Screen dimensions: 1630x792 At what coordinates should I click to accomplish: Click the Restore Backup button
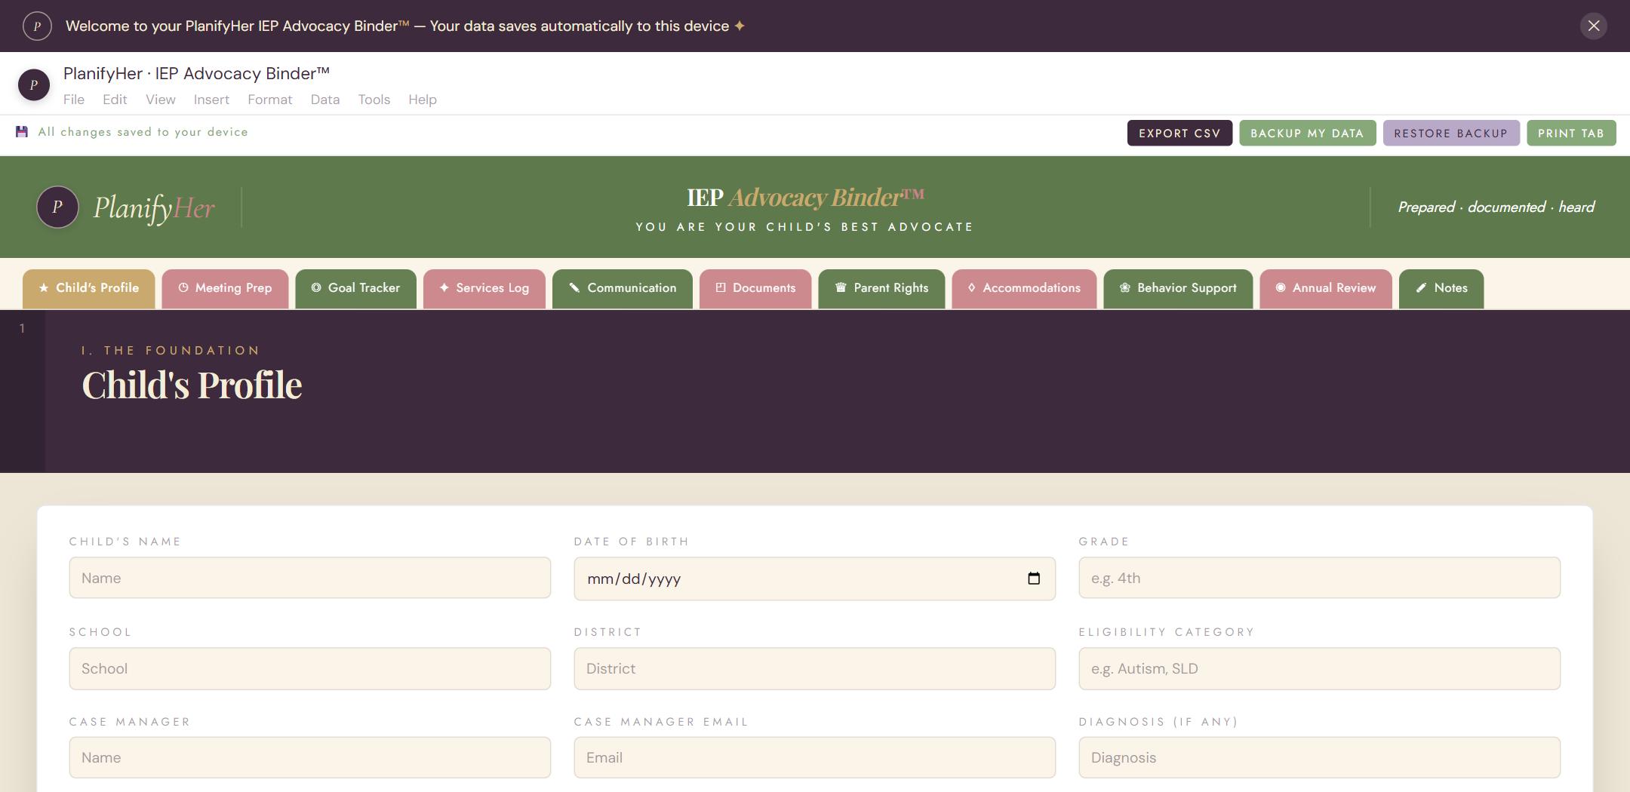[x=1450, y=133]
